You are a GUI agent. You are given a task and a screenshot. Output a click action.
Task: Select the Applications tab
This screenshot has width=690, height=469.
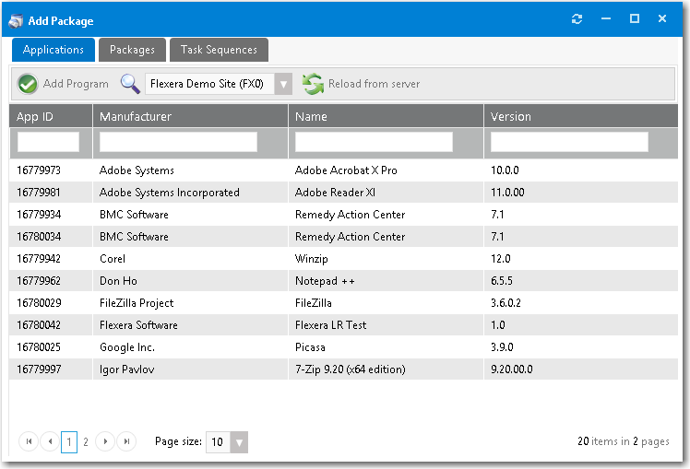[53, 50]
